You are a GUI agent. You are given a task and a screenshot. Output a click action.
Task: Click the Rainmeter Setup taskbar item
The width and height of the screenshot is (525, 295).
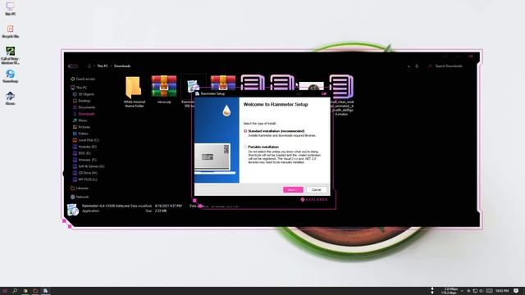[x=46, y=291]
